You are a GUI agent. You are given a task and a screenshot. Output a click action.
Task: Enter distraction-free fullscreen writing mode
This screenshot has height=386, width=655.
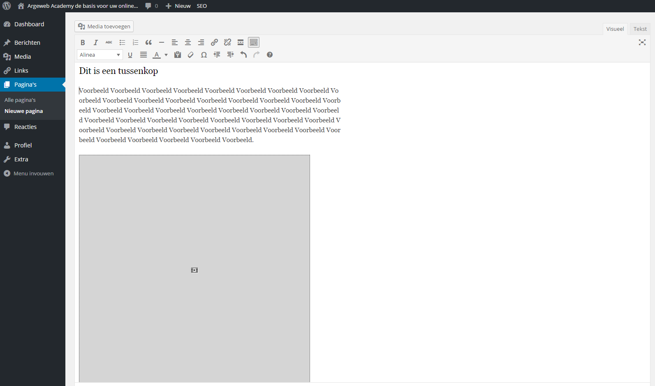(x=642, y=42)
